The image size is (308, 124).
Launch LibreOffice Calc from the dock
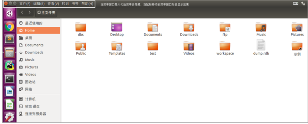[x=10, y=104]
